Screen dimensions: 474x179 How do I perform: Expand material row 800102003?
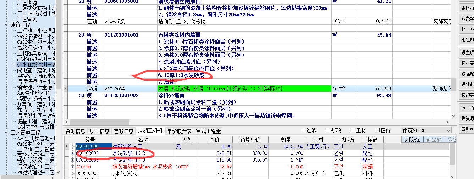click(x=73, y=153)
